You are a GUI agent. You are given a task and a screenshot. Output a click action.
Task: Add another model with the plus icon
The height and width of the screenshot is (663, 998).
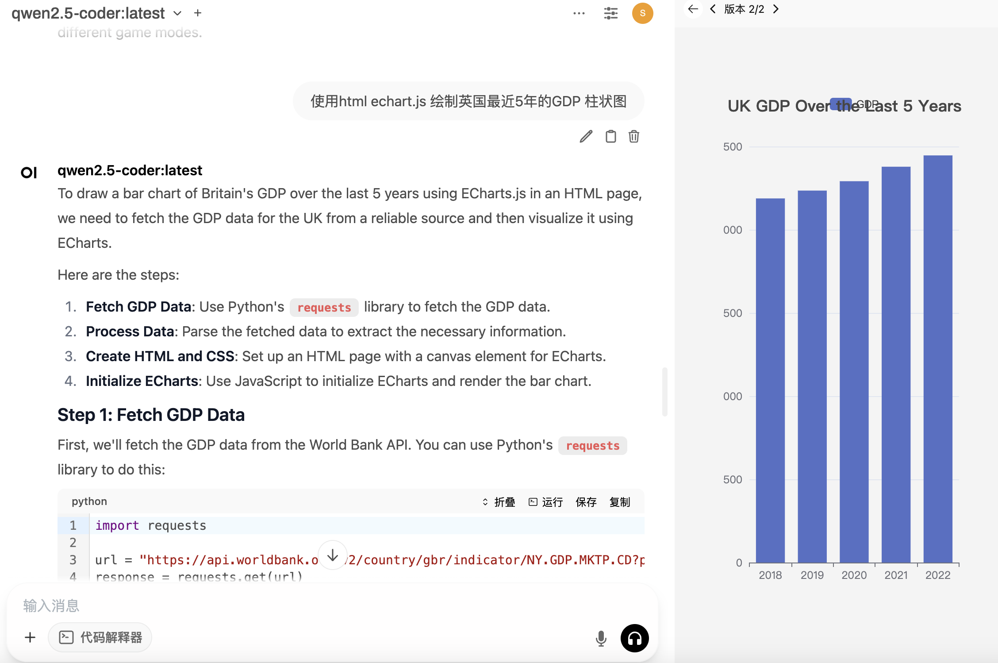[x=198, y=13]
